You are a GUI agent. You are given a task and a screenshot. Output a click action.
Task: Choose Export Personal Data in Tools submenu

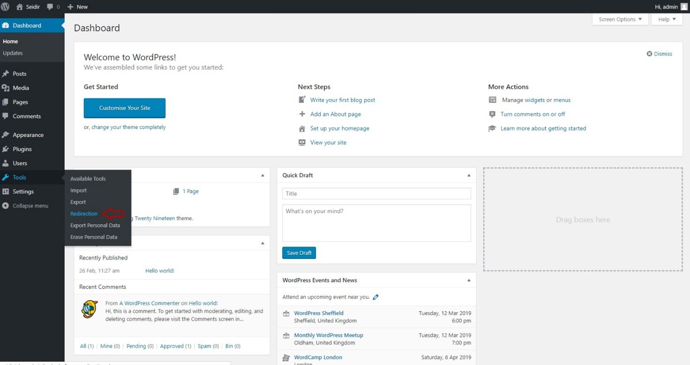95,226
